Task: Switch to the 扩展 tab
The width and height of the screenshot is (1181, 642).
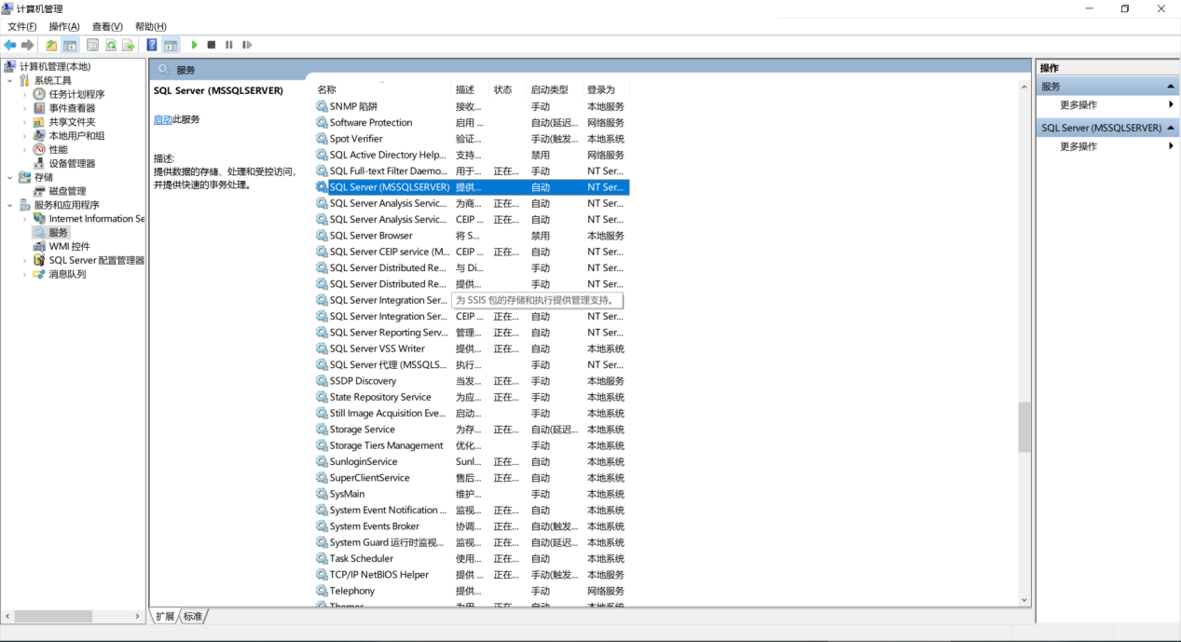Action: click(x=165, y=616)
